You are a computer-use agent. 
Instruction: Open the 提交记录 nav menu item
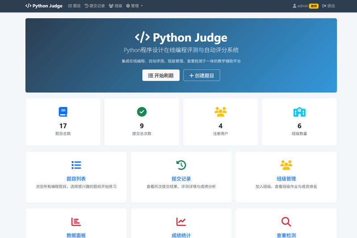95,6
